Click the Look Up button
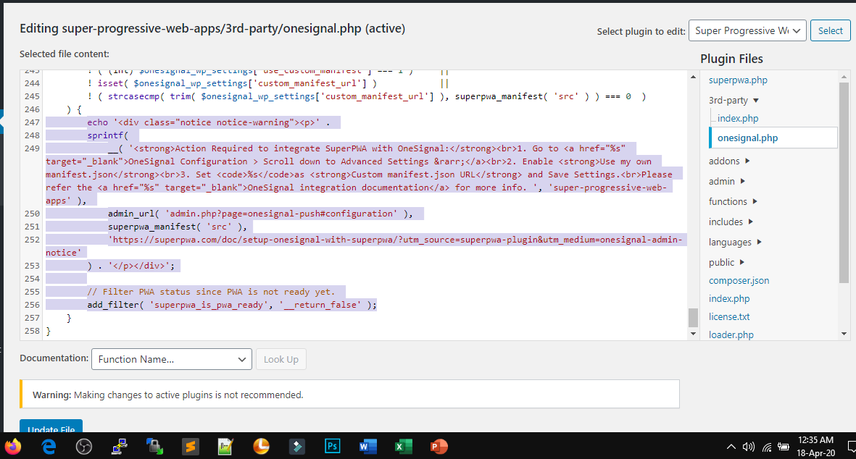This screenshot has width=856, height=459. [x=281, y=359]
